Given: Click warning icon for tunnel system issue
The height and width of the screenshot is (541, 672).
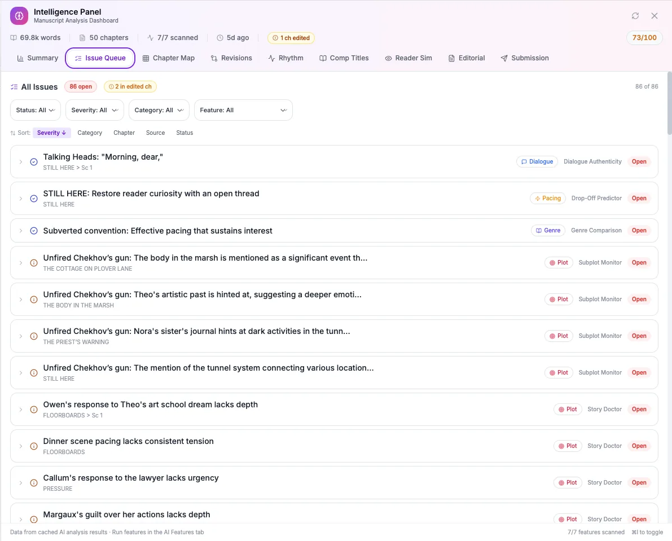Looking at the screenshot, I should [x=34, y=373].
